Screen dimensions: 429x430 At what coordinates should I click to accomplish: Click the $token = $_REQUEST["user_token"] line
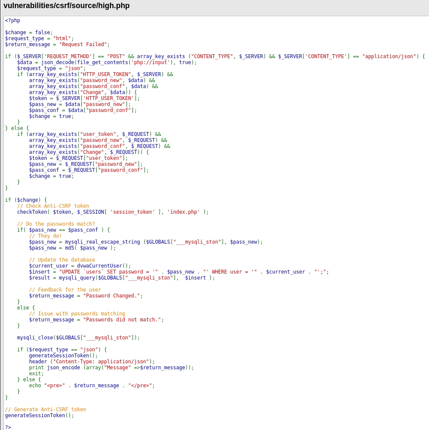(x=78, y=158)
